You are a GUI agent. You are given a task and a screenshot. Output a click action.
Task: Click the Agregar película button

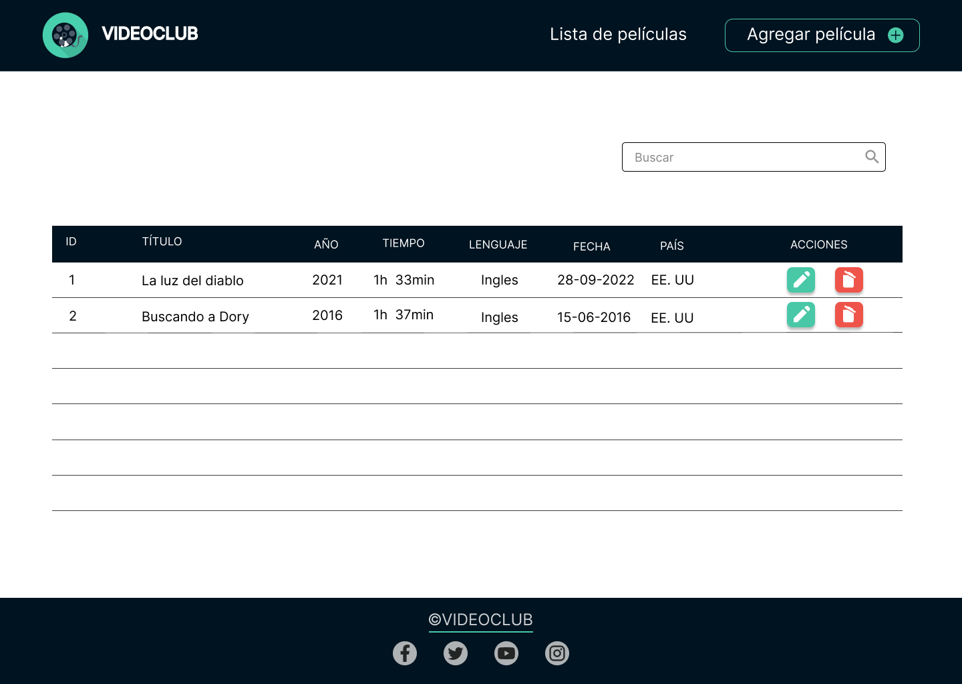(x=822, y=35)
